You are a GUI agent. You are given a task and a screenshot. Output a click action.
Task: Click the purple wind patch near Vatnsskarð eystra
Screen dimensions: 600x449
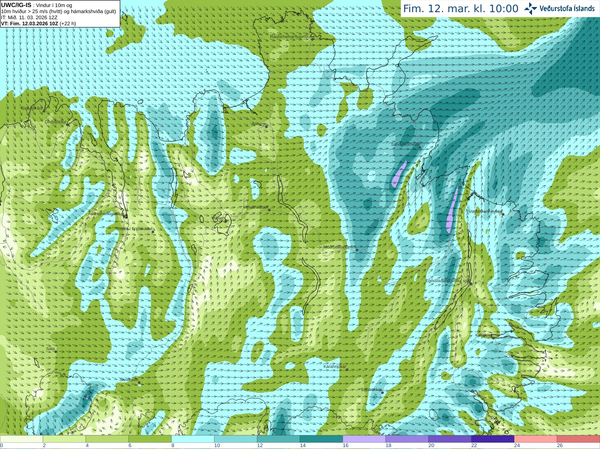(452, 211)
